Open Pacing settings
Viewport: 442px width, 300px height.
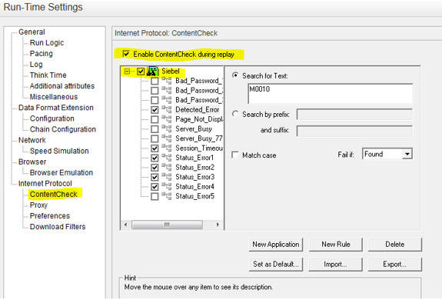pyautogui.click(x=42, y=53)
